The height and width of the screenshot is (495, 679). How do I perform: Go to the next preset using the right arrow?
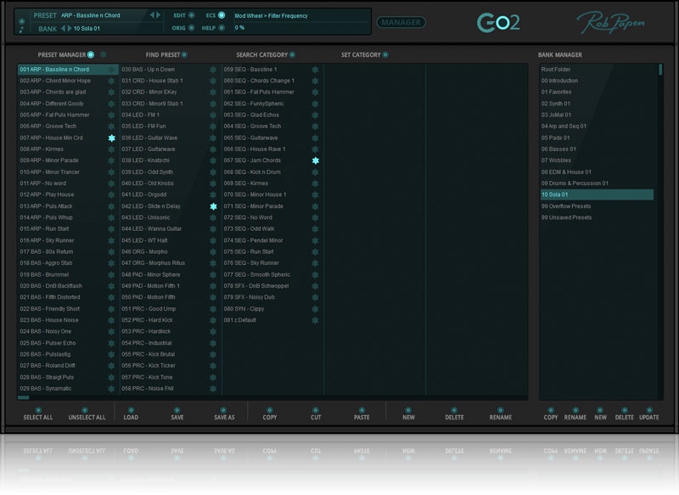pos(158,15)
